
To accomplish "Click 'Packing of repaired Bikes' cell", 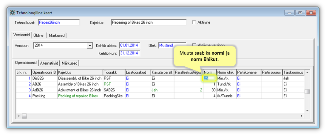I will [80, 96].
